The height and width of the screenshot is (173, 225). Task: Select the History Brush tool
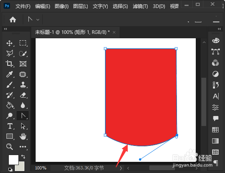coord(10,95)
